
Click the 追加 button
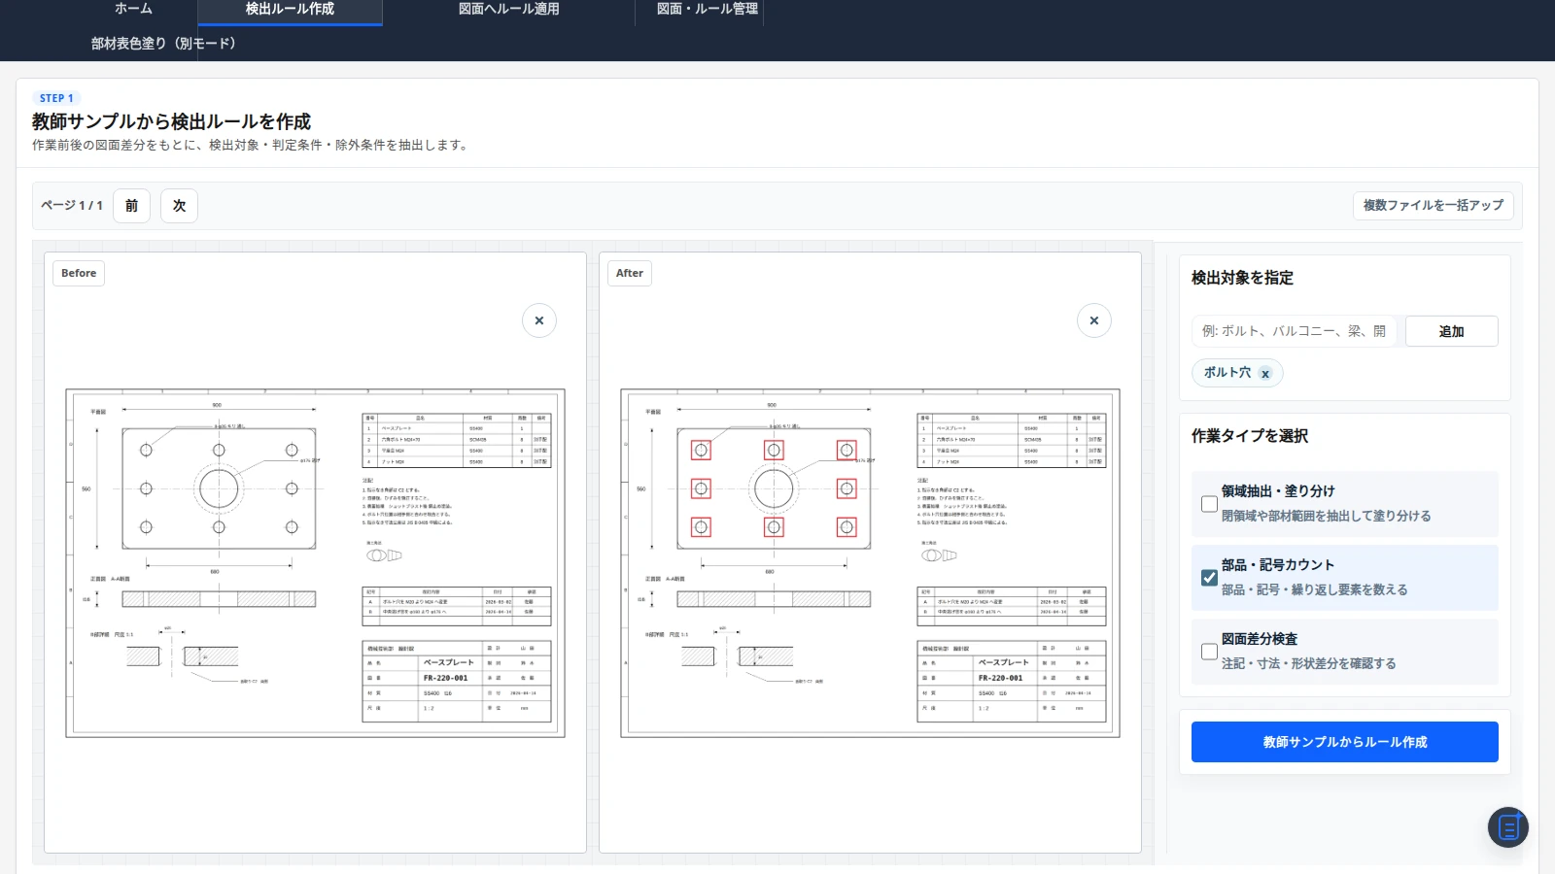(1452, 331)
